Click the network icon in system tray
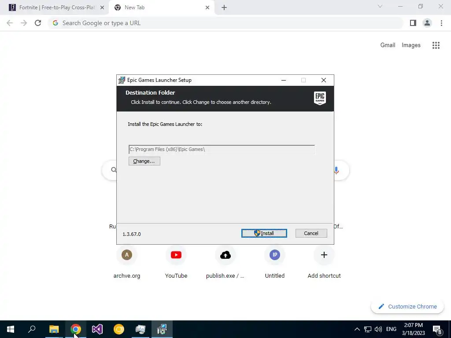The width and height of the screenshot is (451, 338). tap(368, 329)
